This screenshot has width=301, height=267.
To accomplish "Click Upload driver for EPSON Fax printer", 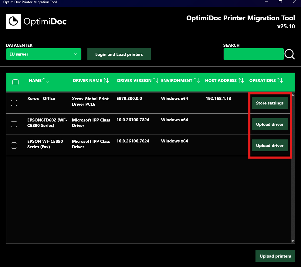I will point(270,145).
